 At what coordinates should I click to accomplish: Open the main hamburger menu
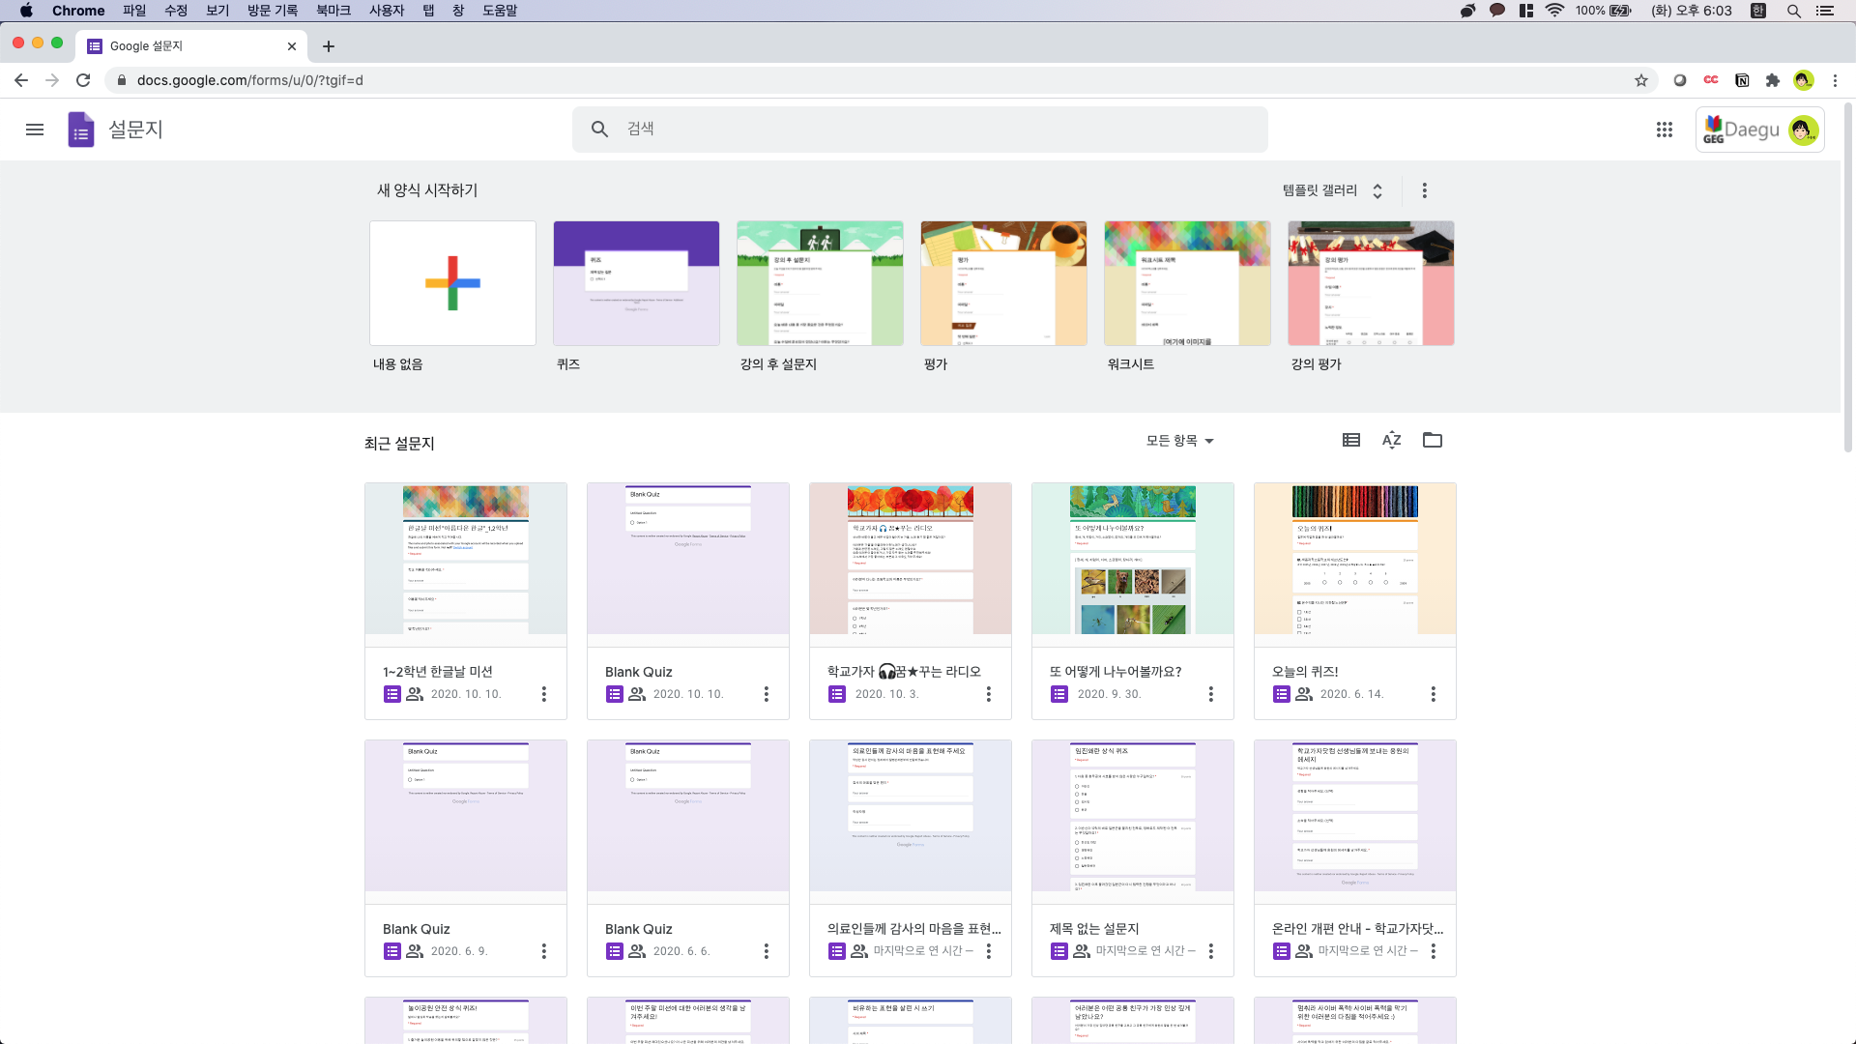click(x=35, y=130)
